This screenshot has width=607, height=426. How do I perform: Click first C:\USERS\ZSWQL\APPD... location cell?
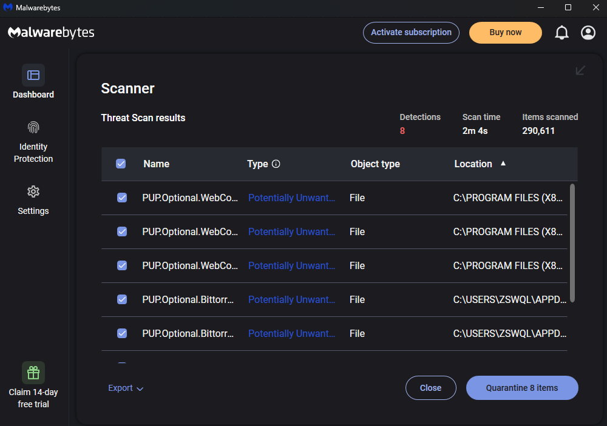(x=509, y=299)
